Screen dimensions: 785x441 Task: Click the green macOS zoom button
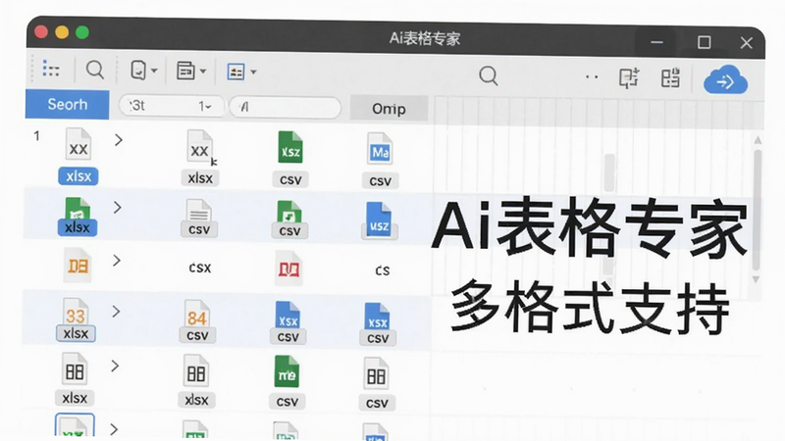click(x=82, y=32)
